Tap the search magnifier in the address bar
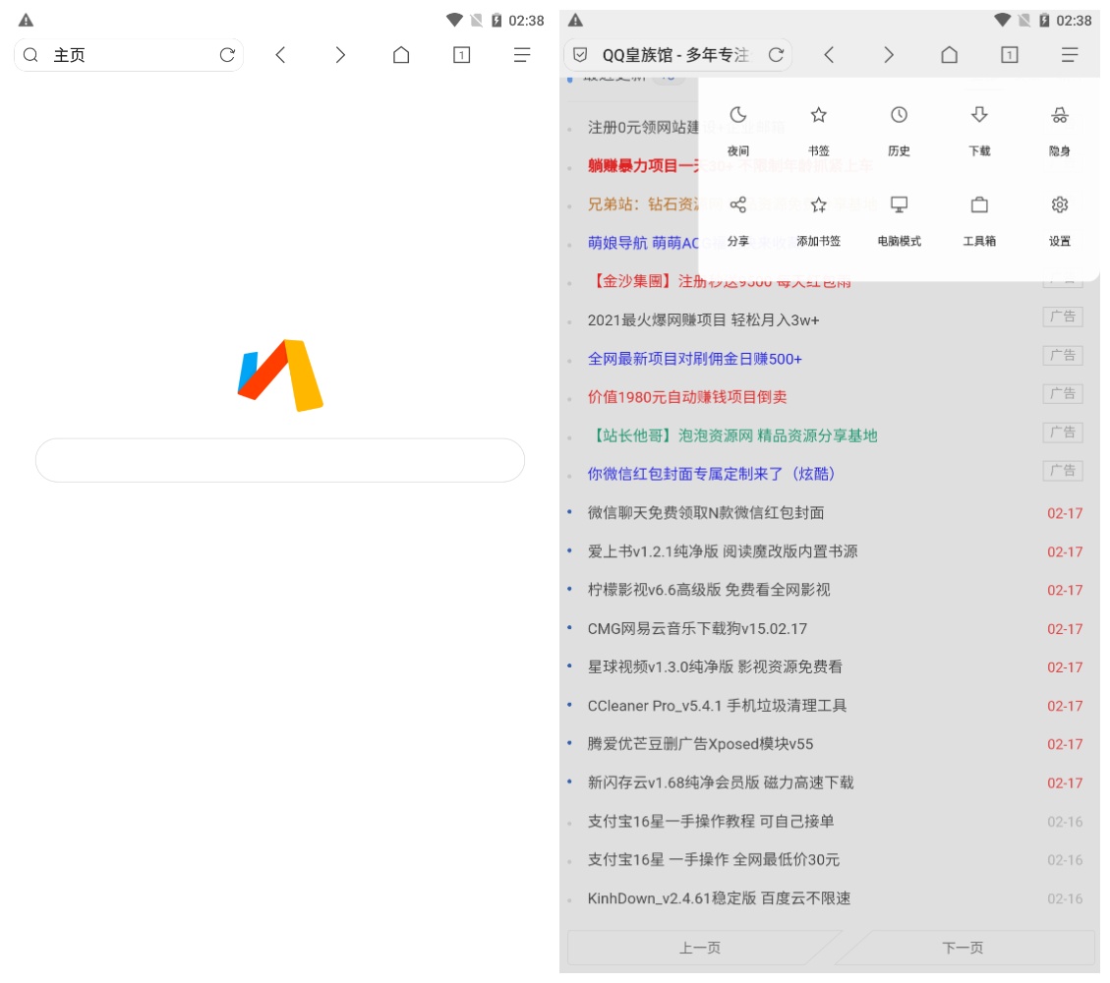This screenshot has height=983, width=1110. pyautogui.click(x=30, y=55)
